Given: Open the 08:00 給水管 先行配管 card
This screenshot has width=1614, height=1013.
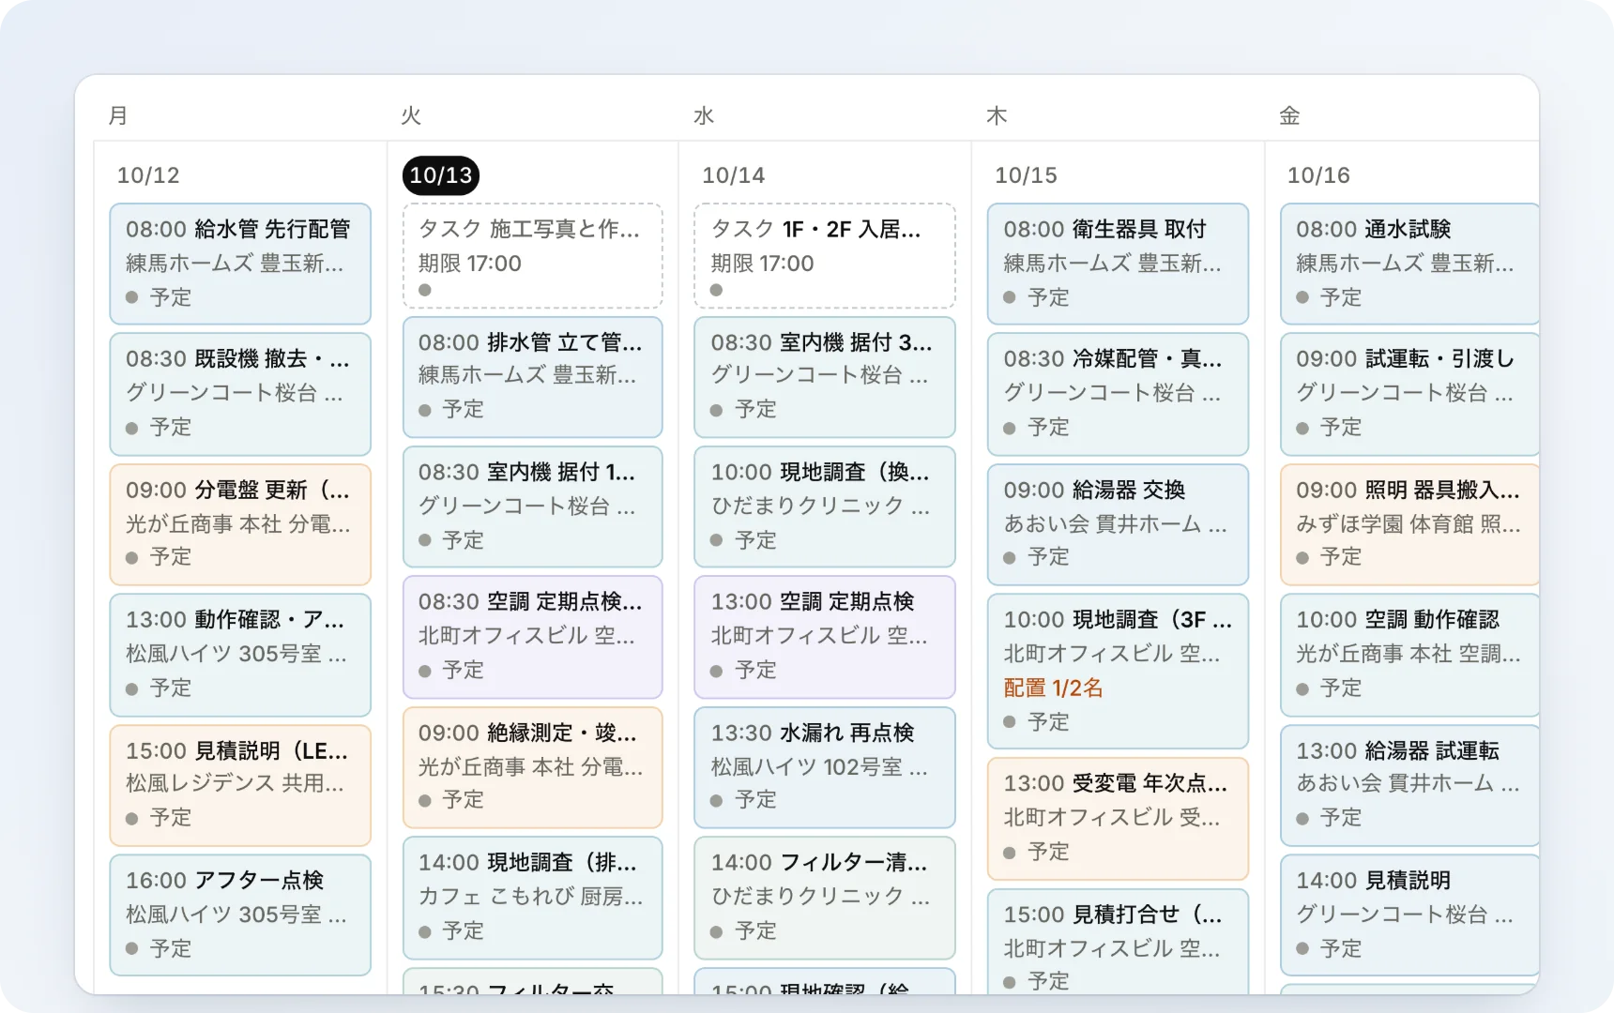Looking at the screenshot, I should coord(240,264).
